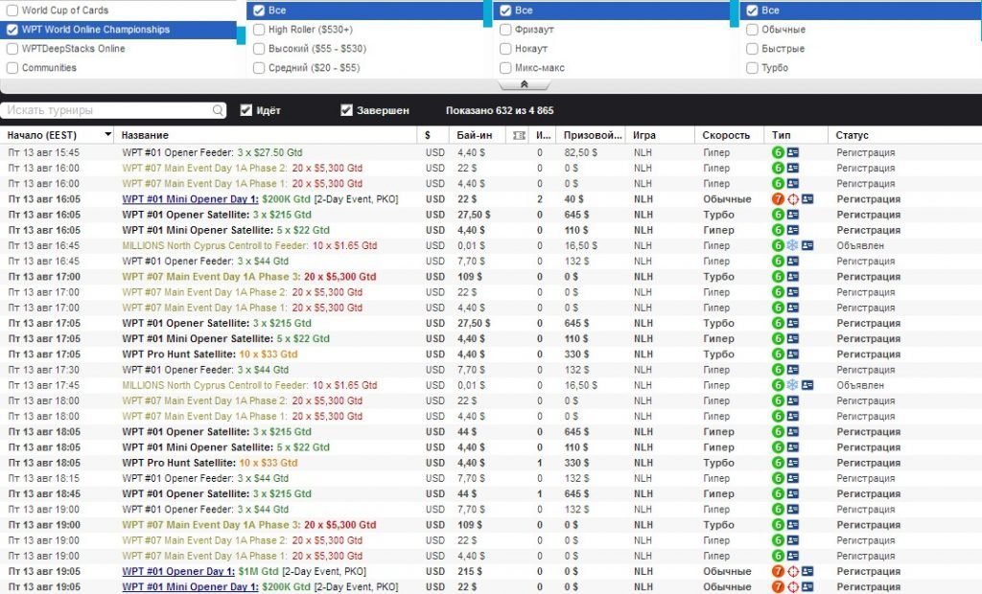Screen dimensions: 982x594
Task: Click the blue ticket icon in the Тип column, top row
Action: coord(794,151)
